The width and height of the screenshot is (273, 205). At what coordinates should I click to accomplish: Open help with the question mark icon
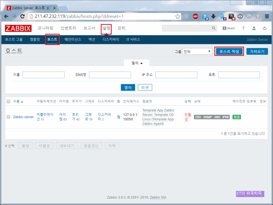[243, 28]
